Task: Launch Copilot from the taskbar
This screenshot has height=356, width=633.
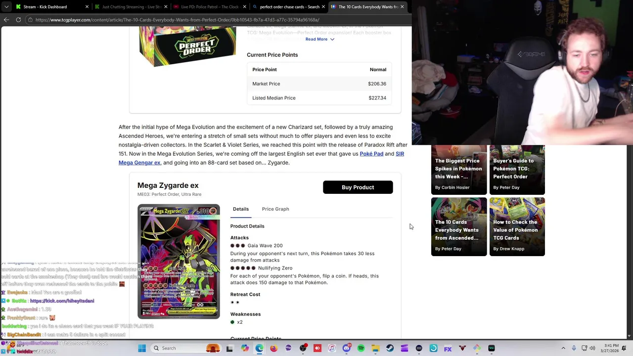Action: [245, 348]
